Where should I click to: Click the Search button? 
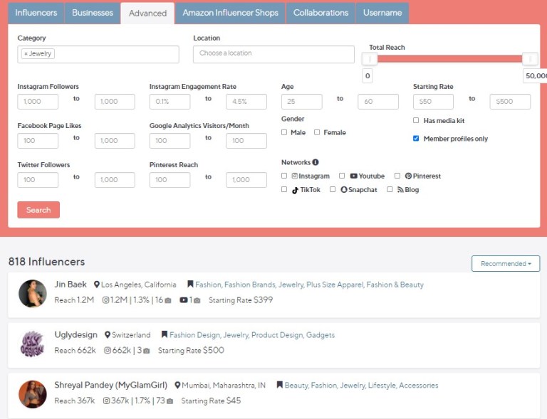point(38,210)
